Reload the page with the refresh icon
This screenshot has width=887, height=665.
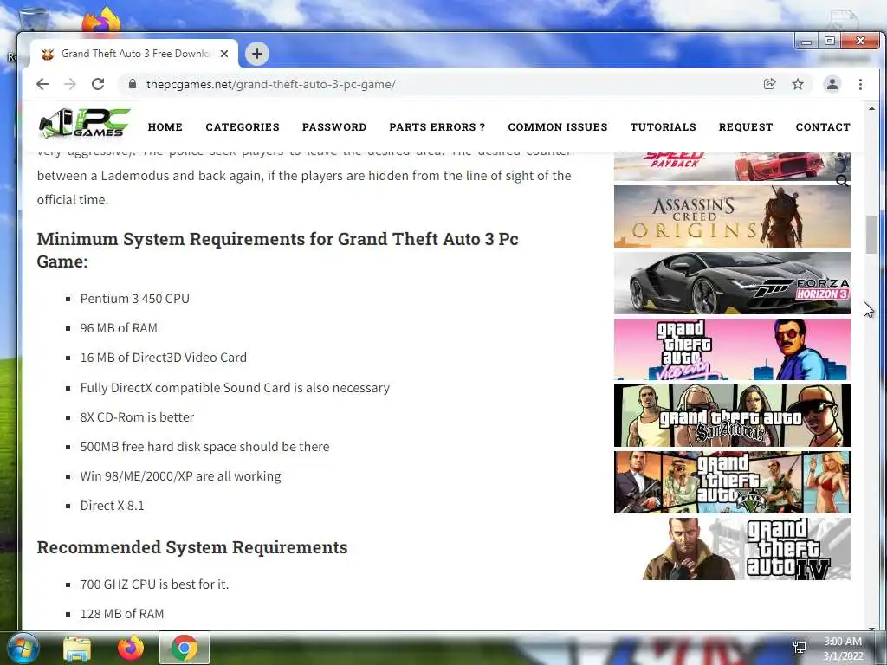tap(98, 84)
